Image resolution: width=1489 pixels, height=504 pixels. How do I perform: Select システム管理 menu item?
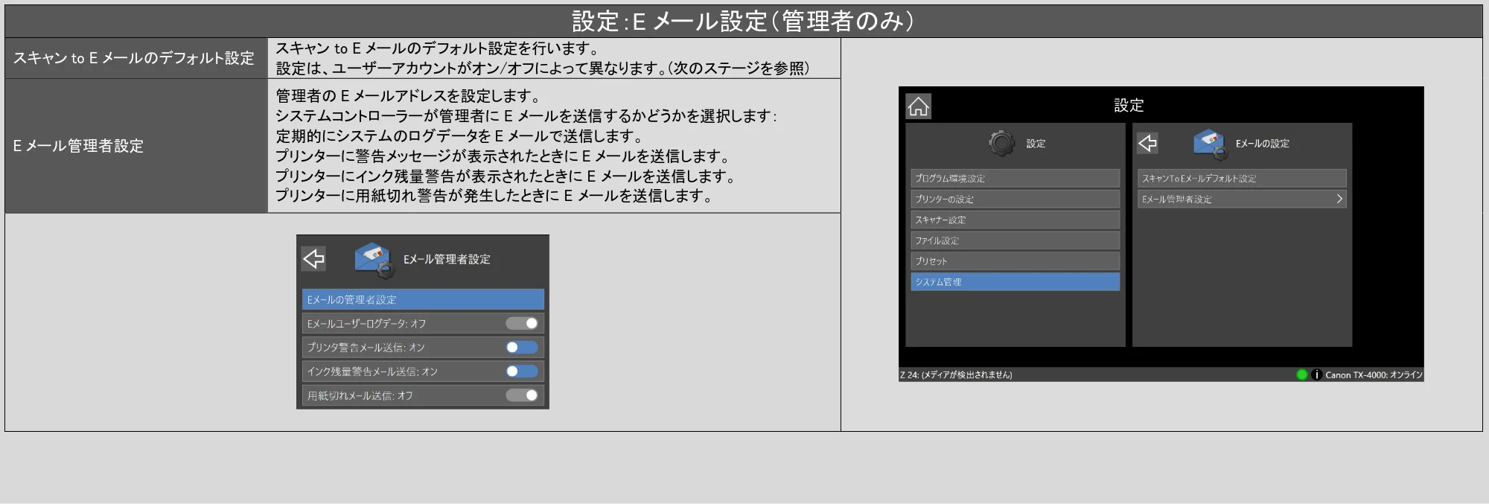(x=1015, y=281)
